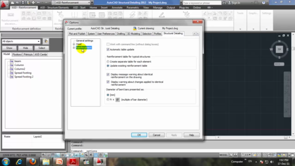
Task: Open PowerPoint from the taskbar
Action: (59, 161)
